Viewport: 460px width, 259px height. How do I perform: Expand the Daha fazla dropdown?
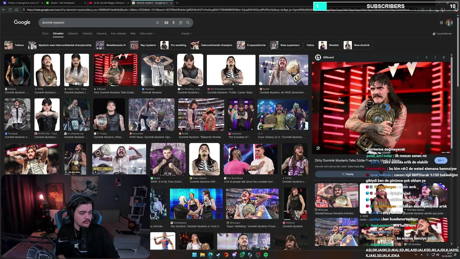147,33
